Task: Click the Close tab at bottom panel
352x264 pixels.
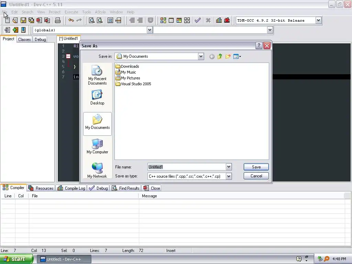Action: pyautogui.click(x=152, y=188)
